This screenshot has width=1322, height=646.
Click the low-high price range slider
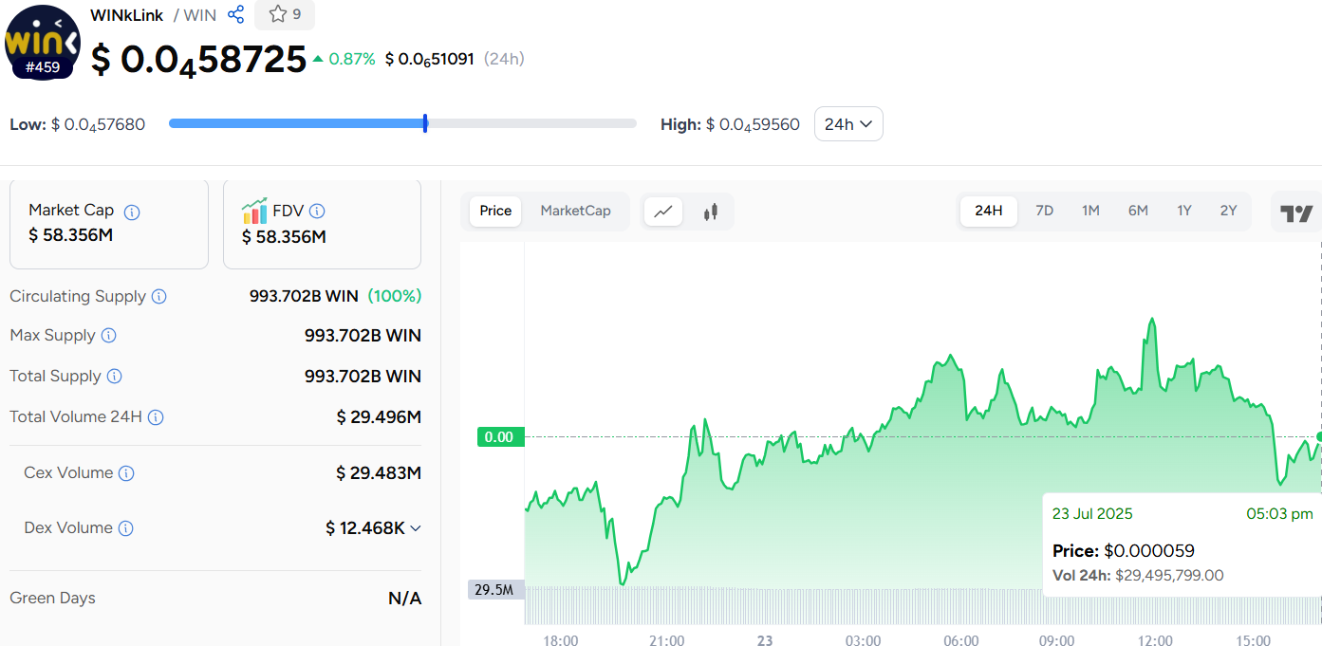tap(402, 123)
